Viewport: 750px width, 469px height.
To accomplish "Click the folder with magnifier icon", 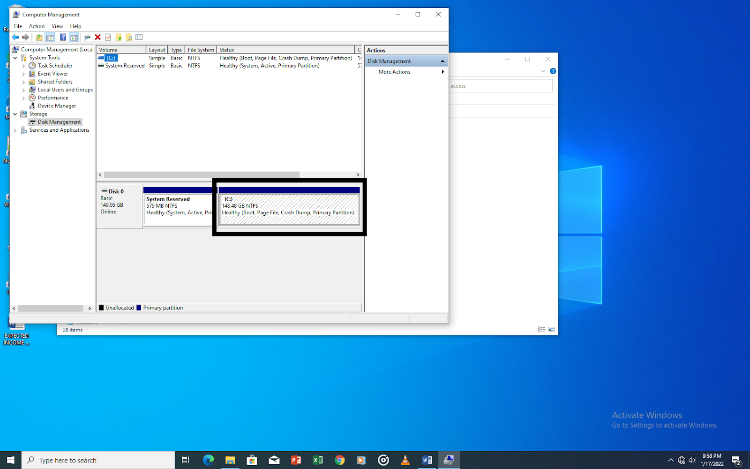I will point(129,37).
